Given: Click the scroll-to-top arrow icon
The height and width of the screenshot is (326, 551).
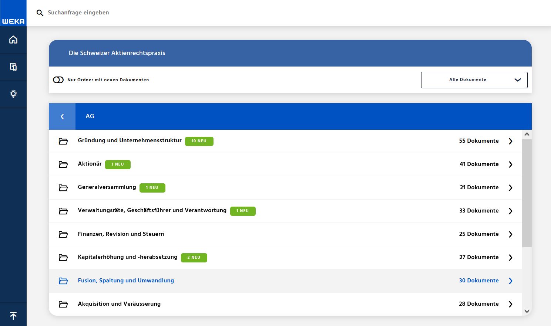Looking at the screenshot, I should (13, 316).
